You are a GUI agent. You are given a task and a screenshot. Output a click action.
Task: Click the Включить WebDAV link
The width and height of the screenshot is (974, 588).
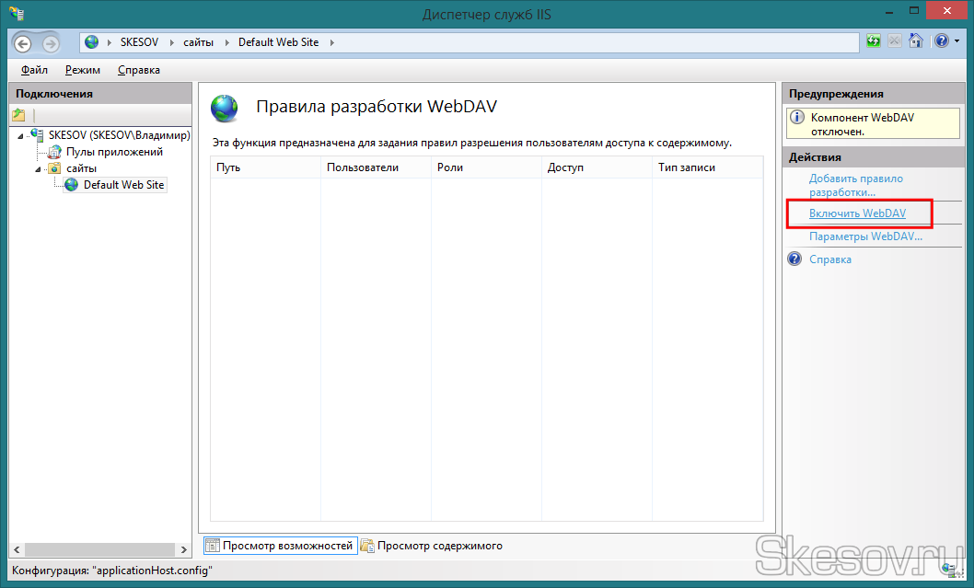point(857,213)
